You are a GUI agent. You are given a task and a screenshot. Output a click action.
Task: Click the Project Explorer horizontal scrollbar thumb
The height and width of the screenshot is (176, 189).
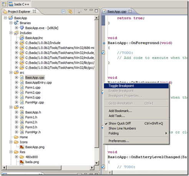(34, 168)
